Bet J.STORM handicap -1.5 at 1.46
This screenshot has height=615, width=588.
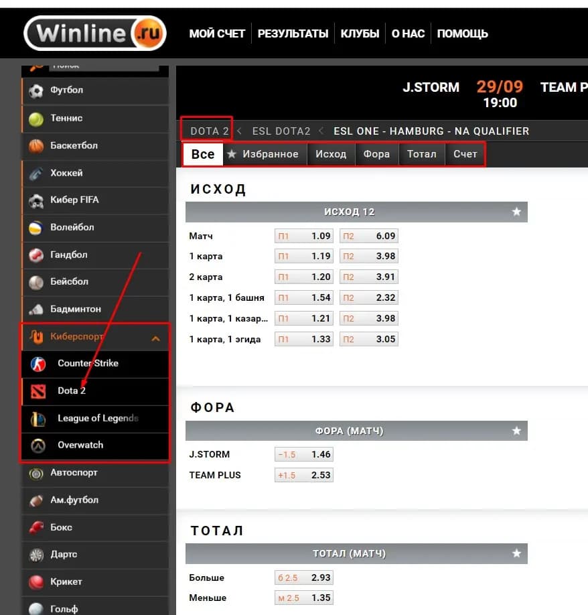point(304,455)
